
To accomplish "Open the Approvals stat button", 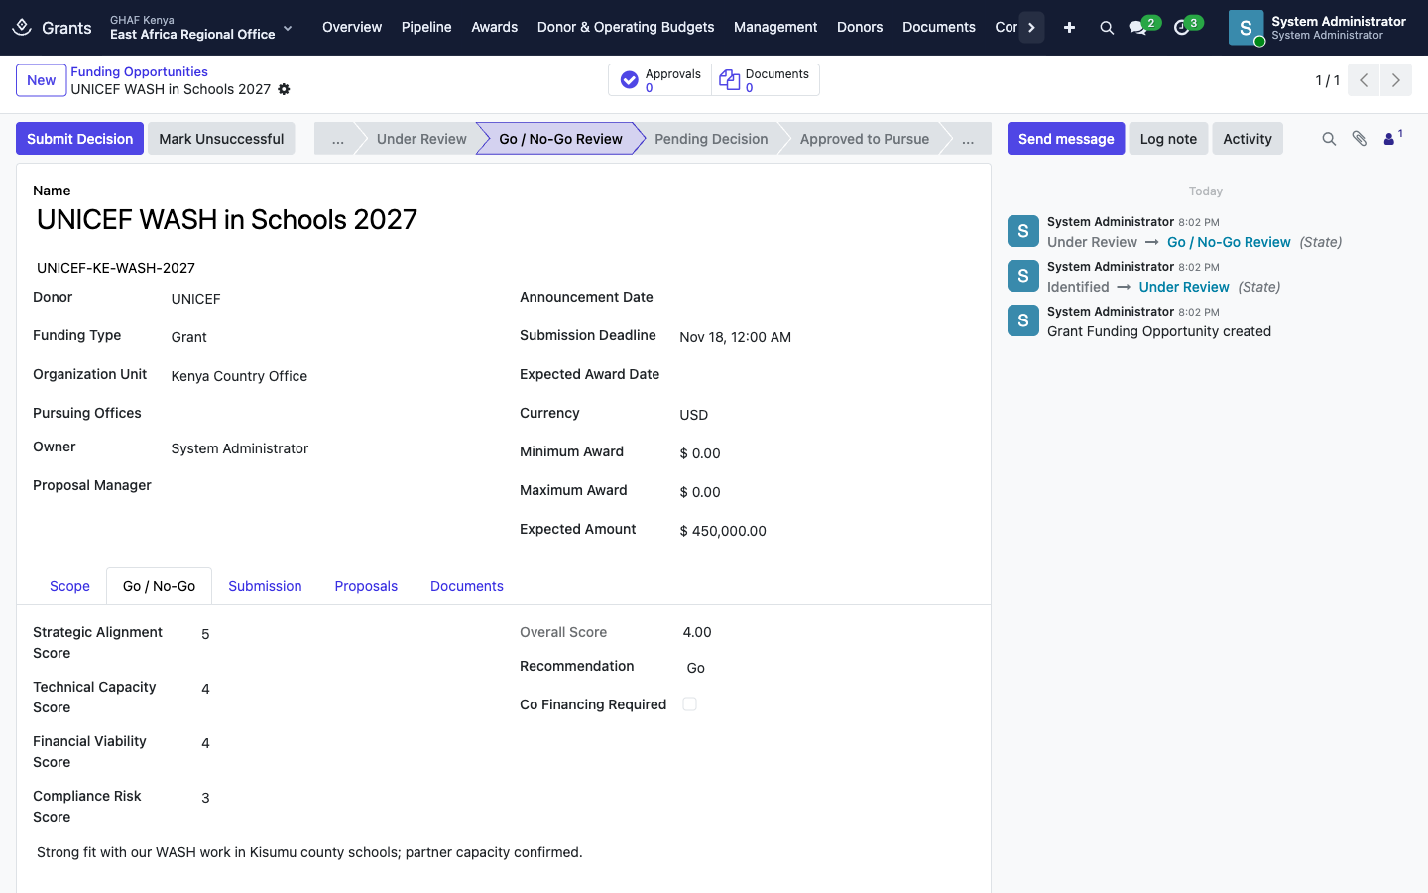I will (x=660, y=80).
